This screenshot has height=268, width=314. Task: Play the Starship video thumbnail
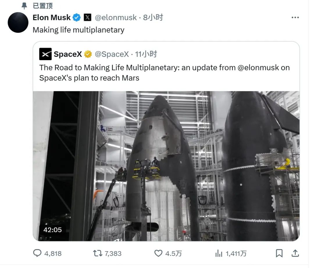click(x=166, y=166)
